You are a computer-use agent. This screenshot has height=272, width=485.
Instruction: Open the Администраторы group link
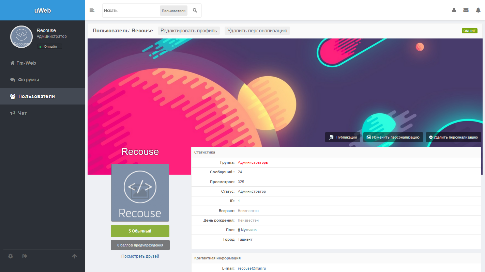[x=253, y=163]
